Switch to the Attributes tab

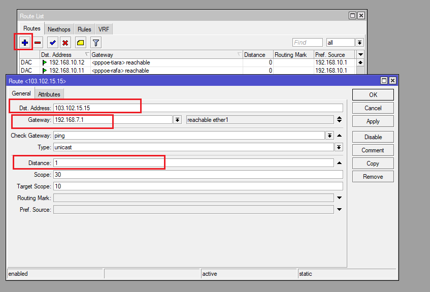click(x=49, y=94)
